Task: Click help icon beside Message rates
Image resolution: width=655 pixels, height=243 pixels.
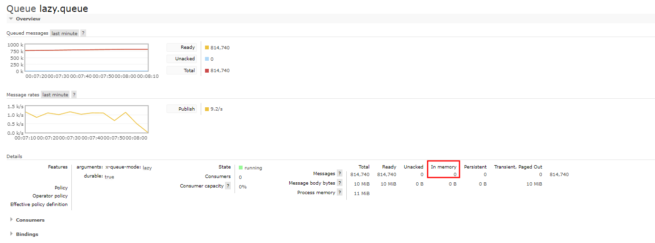Action: 74,95
